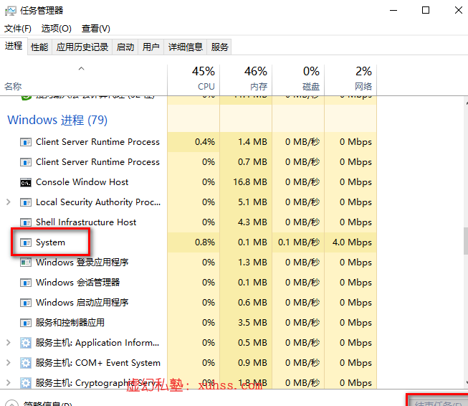Open the 查看(V) menu
The height and width of the screenshot is (406, 468).
click(x=96, y=29)
